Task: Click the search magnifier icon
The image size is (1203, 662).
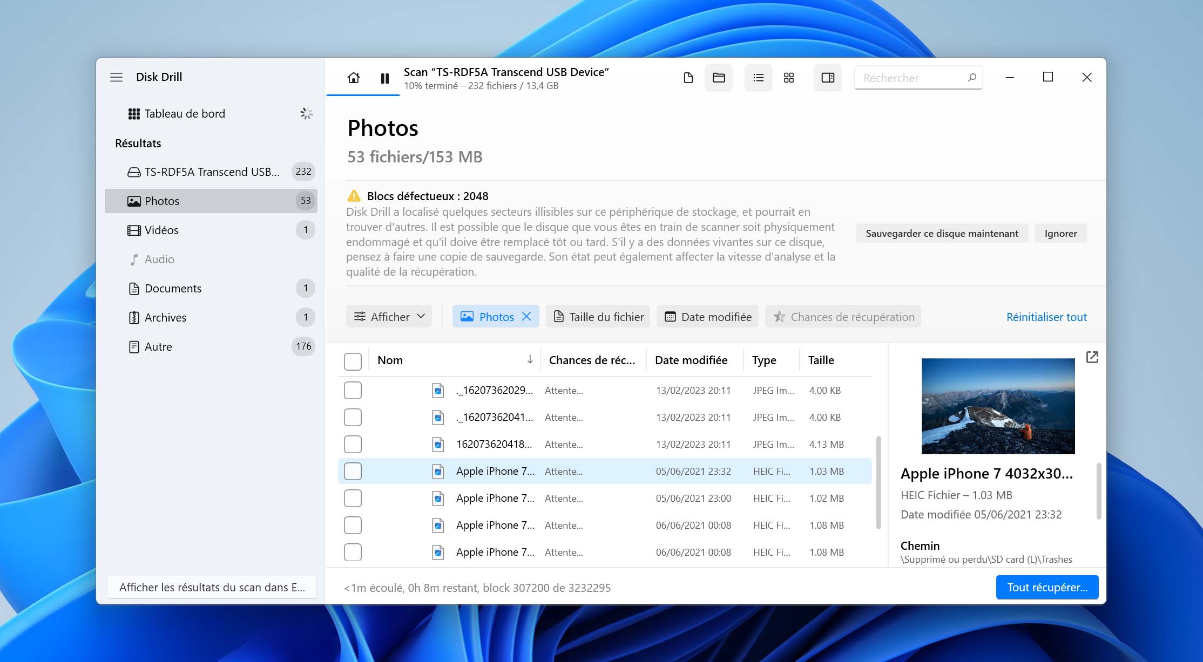Action: 972,78
